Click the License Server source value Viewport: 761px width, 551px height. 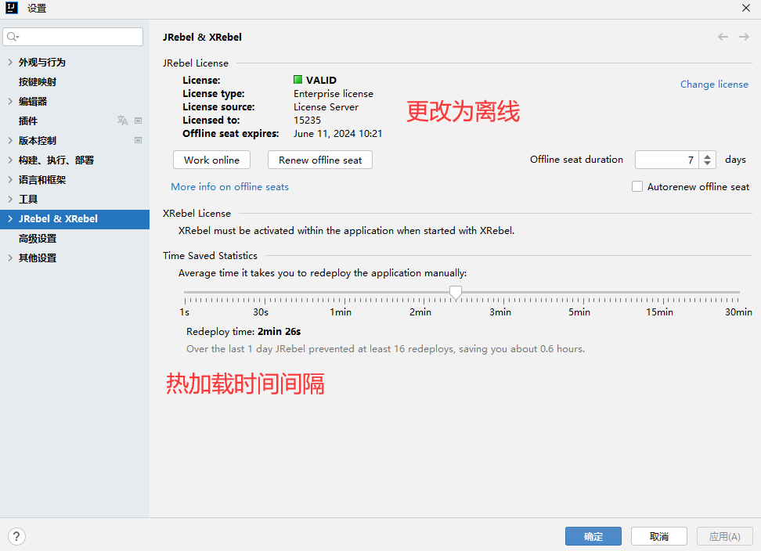[x=326, y=107]
